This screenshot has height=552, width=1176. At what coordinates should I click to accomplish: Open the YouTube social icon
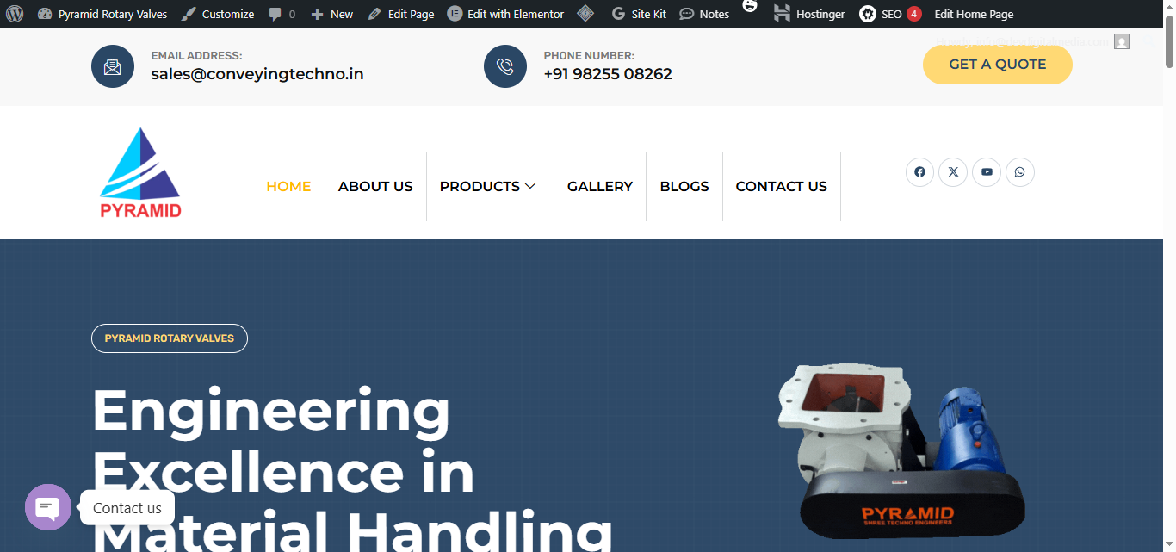[x=987, y=172]
